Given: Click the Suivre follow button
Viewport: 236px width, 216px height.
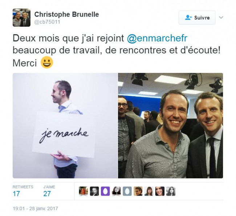Looking at the screenshot, I should (x=197, y=18).
